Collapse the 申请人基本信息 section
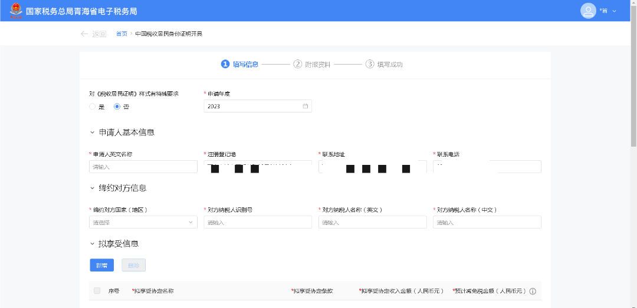637x308 pixels. coord(92,133)
